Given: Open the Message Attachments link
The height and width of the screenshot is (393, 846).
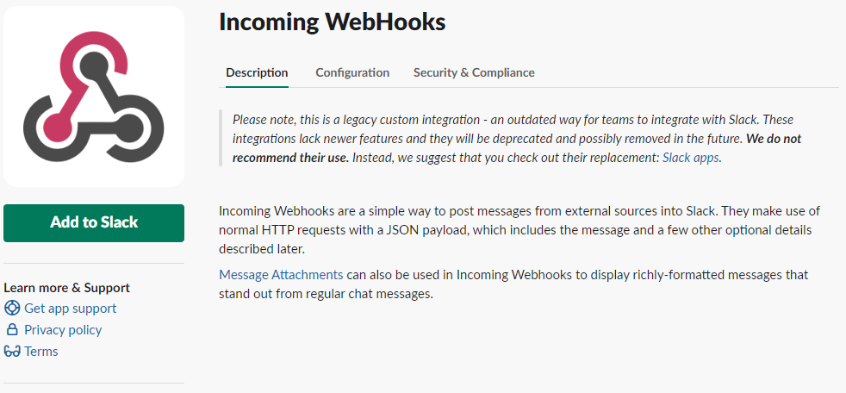Looking at the screenshot, I should 281,275.
